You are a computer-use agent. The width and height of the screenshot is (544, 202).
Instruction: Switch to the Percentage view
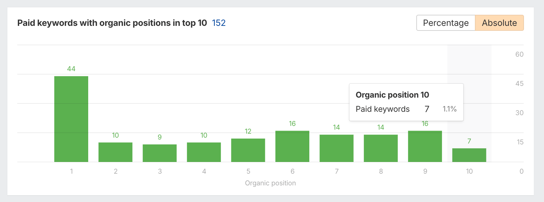click(x=446, y=22)
